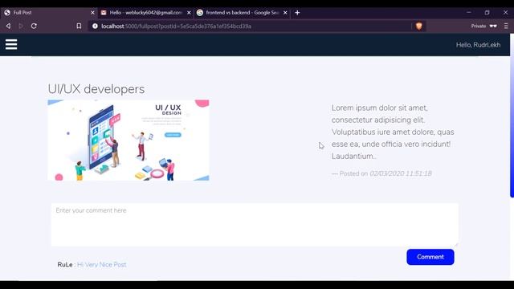The height and width of the screenshot is (289, 514).
Task: Click the browser forward arrow
Action: tap(21, 26)
